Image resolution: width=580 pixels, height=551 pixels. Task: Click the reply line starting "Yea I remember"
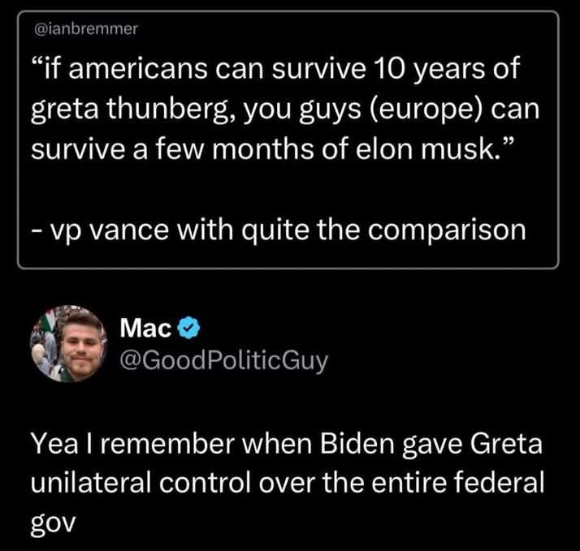coord(287,444)
